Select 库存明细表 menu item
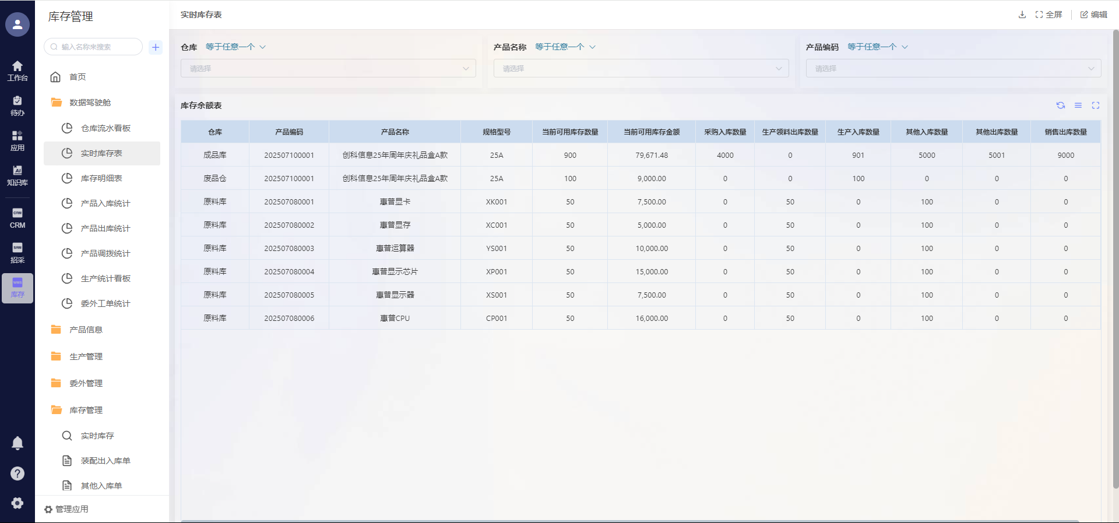The image size is (1119, 523). [x=101, y=178]
